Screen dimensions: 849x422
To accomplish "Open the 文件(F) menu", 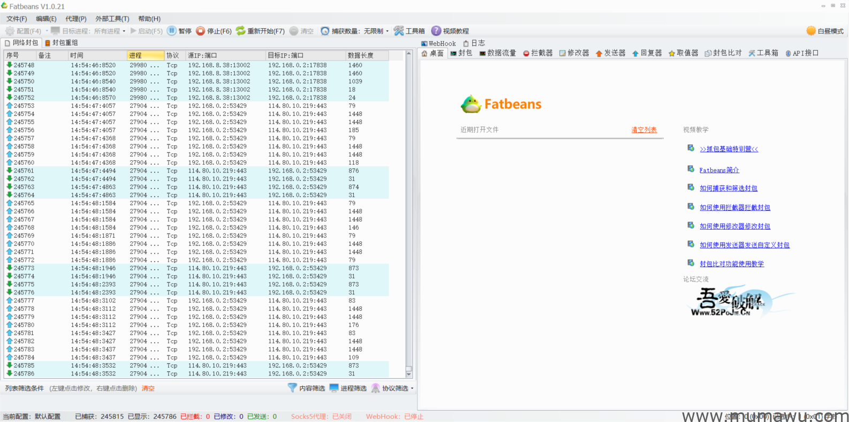I will tap(17, 19).
